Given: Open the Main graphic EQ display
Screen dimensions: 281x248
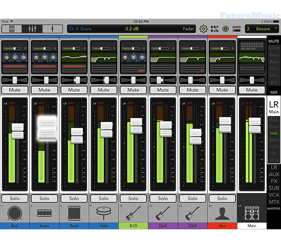Looking at the screenshot, I should coord(252,57).
